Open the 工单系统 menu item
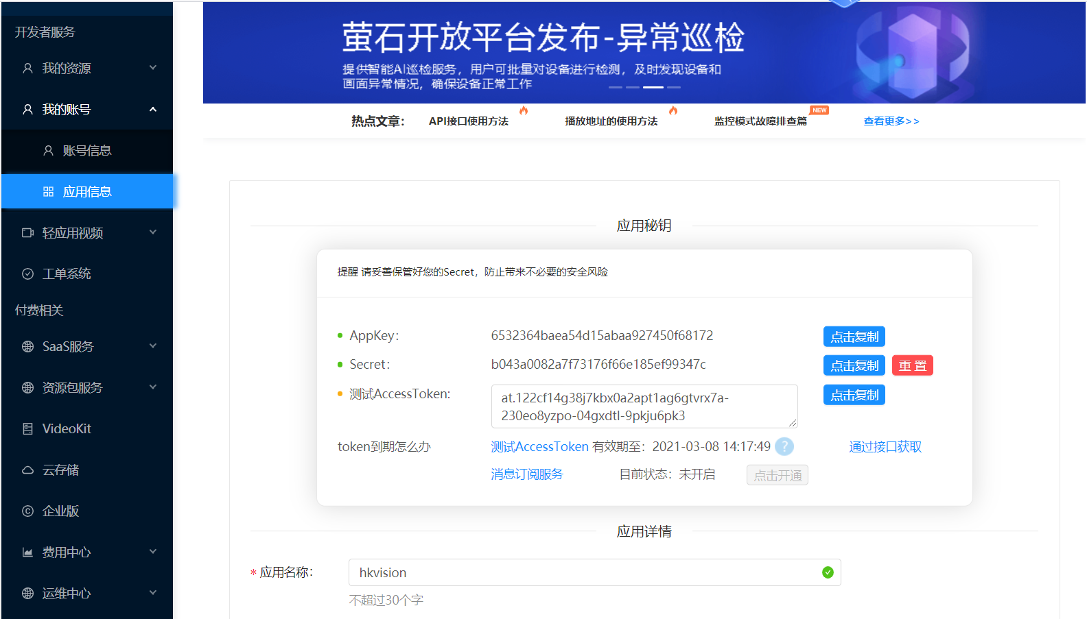1087x619 pixels. click(87, 274)
